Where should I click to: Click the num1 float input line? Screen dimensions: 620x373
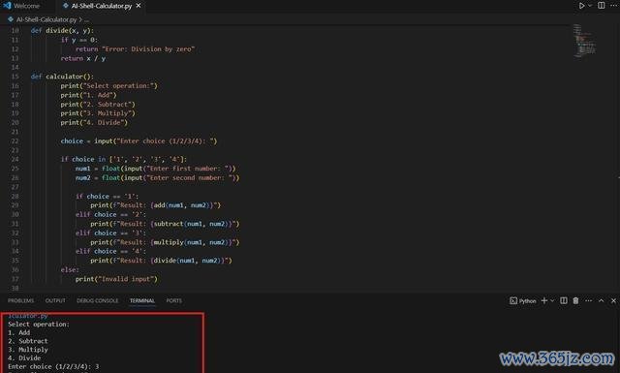155,169
